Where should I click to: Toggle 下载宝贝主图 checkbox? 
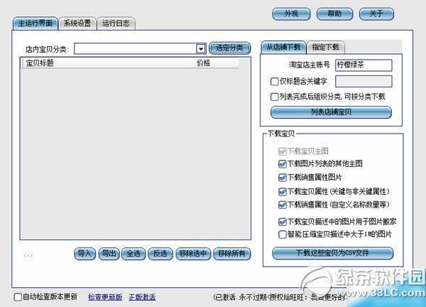[283, 151]
